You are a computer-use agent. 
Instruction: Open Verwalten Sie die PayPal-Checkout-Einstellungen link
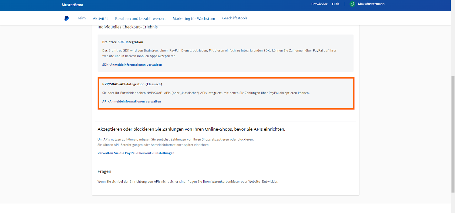(x=136, y=153)
